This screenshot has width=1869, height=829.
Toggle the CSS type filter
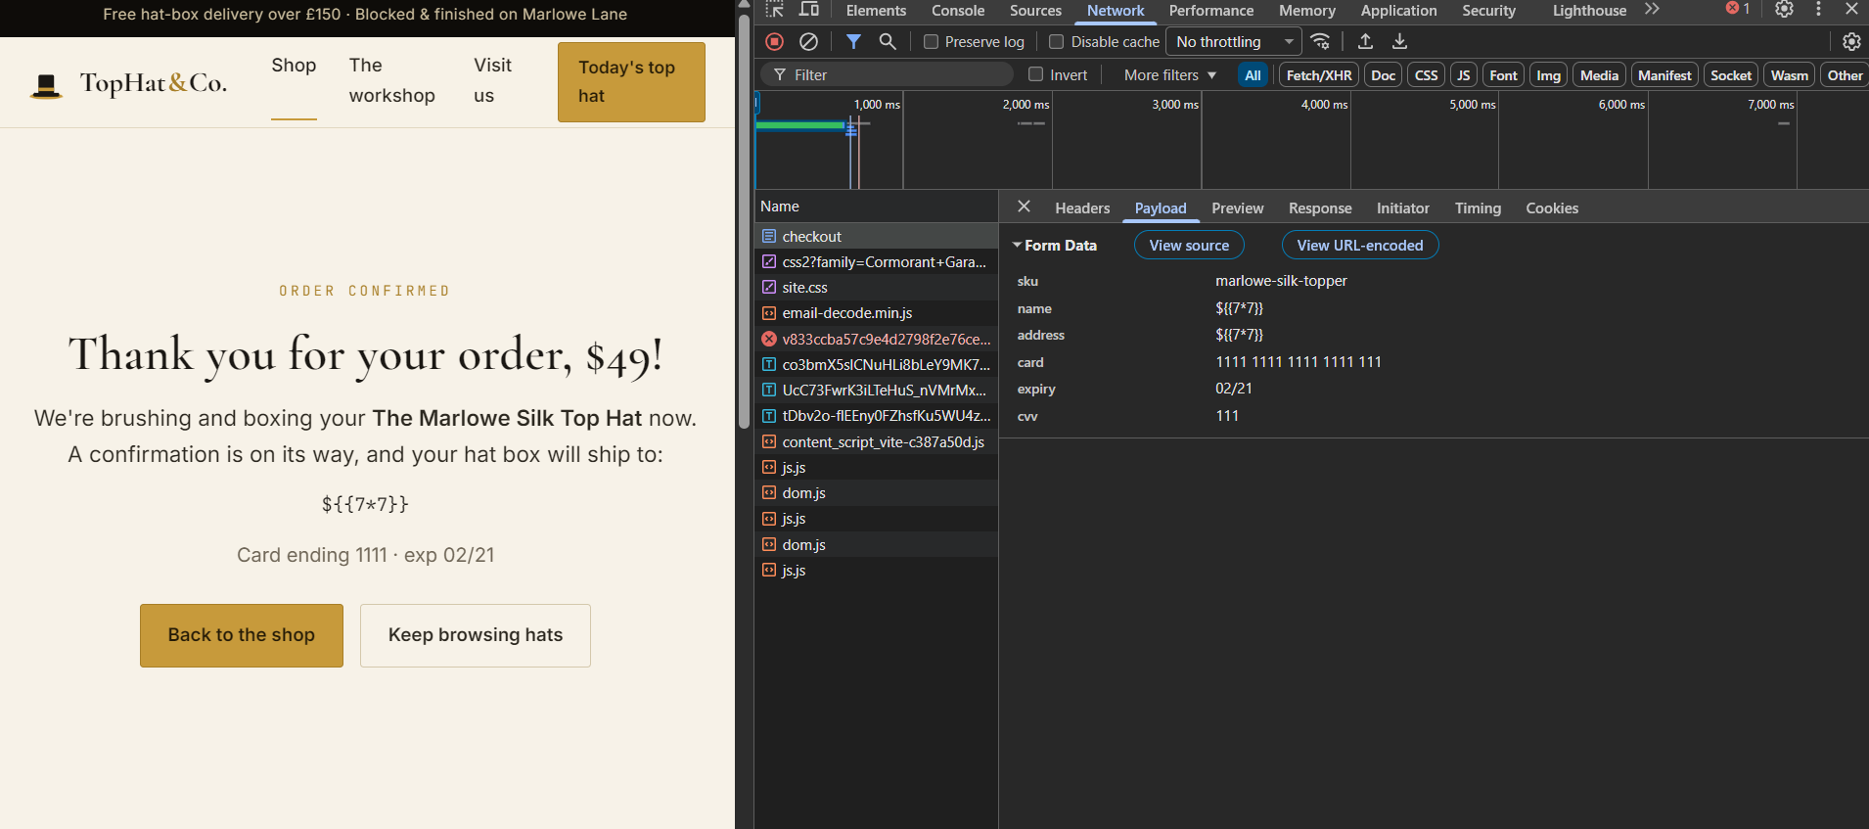(x=1427, y=75)
